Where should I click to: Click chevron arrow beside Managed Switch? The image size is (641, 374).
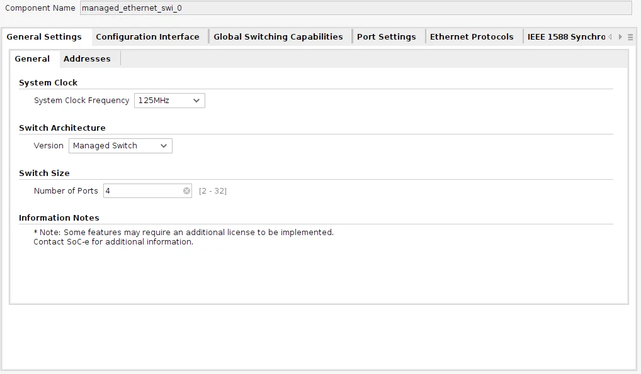[x=164, y=146]
